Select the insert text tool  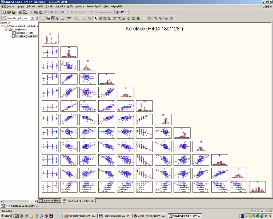point(100,18)
